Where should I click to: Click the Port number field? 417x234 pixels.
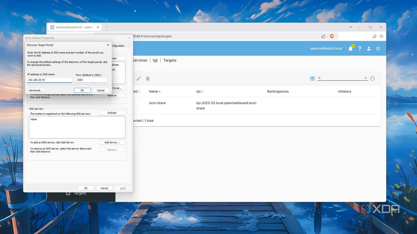[91, 80]
